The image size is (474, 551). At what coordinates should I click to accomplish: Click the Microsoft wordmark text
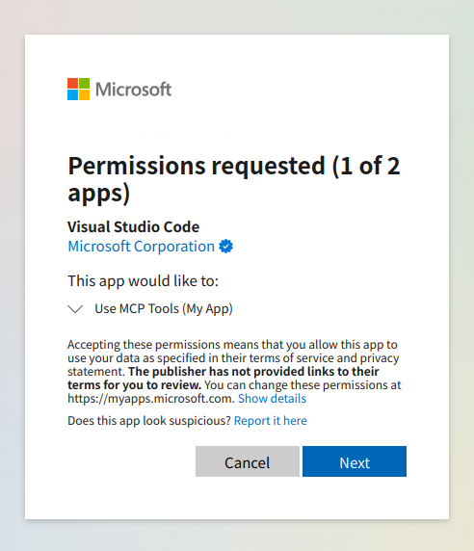[x=133, y=90]
